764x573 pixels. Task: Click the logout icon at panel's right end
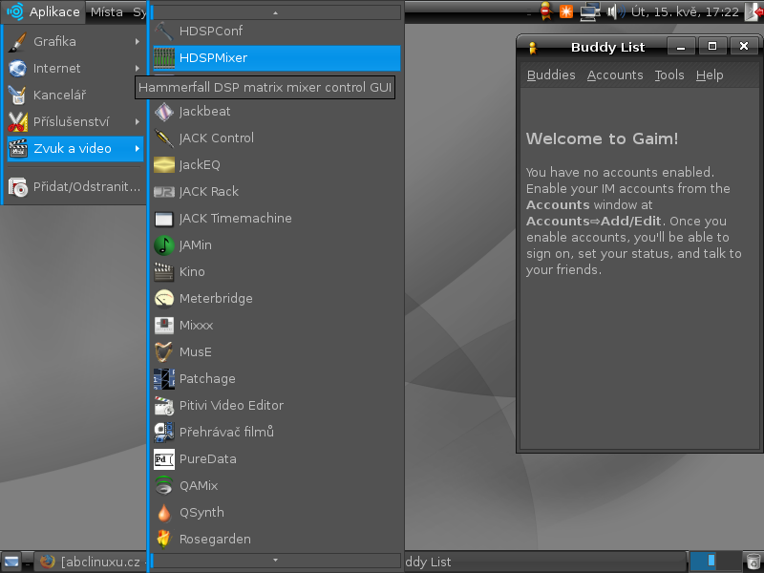tap(753, 11)
